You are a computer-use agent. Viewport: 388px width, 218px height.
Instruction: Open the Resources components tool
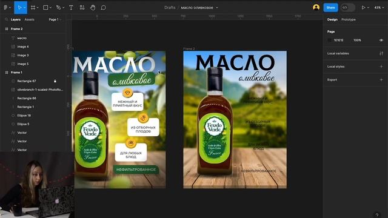pos(82,8)
